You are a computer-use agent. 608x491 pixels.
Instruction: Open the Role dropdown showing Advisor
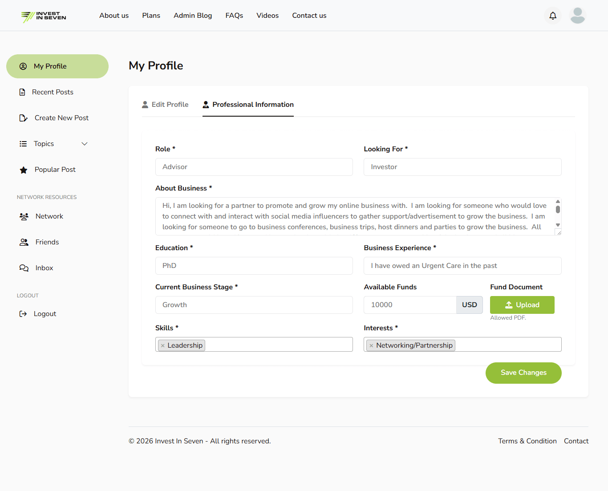(x=254, y=167)
